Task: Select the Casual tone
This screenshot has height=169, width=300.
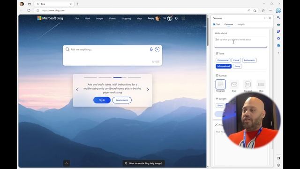Action: (x=236, y=60)
